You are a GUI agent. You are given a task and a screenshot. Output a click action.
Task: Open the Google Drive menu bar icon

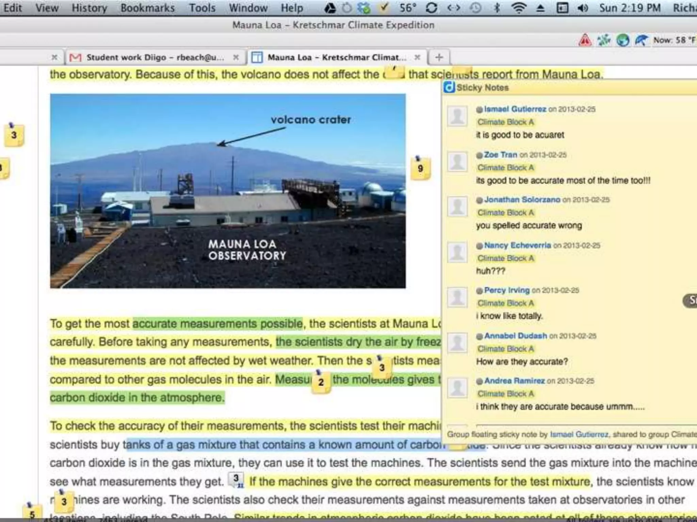[x=329, y=8]
